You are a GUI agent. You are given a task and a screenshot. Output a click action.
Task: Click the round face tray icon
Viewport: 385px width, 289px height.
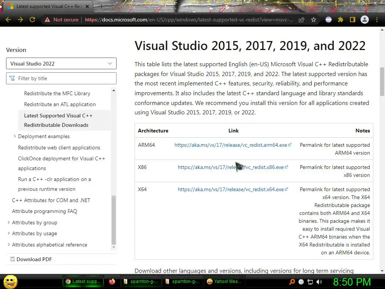tap(301, 282)
